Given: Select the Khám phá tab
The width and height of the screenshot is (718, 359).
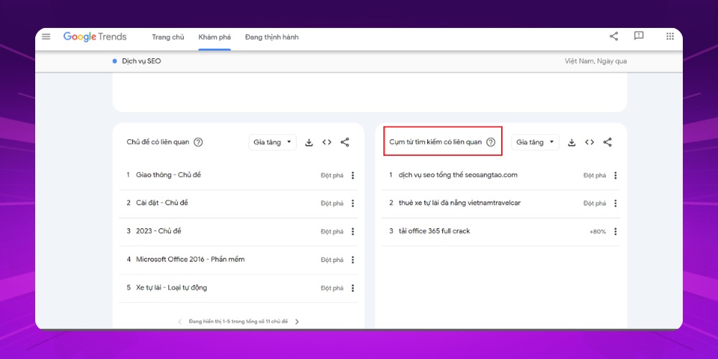Looking at the screenshot, I should click(214, 37).
